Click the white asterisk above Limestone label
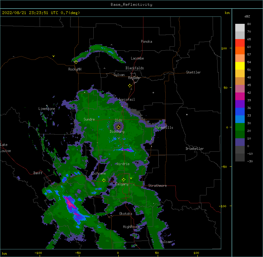Image resolution: width=263 pixels, height=257 pixels. pyautogui.click(x=47, y=106)
